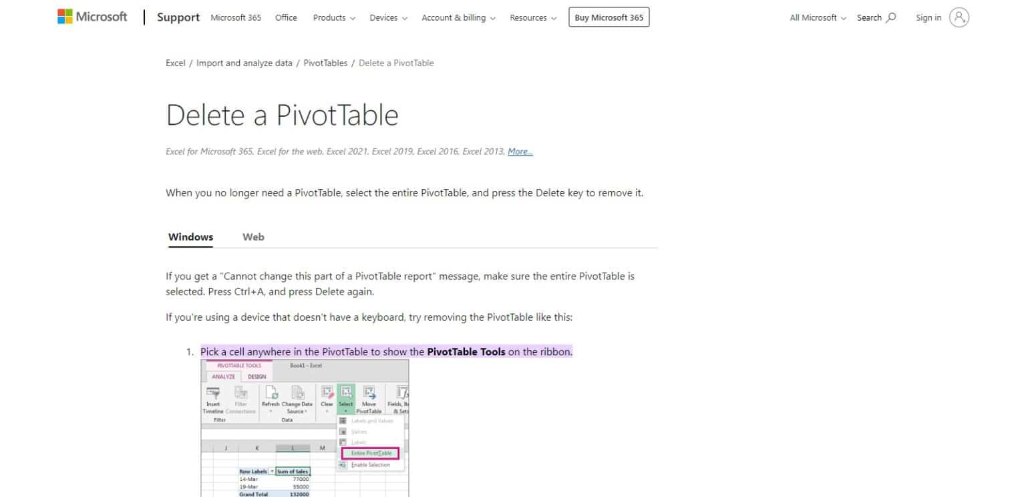1026x497 pixels.
Task: Open the Account & billing dropdown
Action: (x=458, y=18)
